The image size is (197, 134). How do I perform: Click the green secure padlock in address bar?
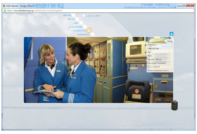[x=5, y=11]
